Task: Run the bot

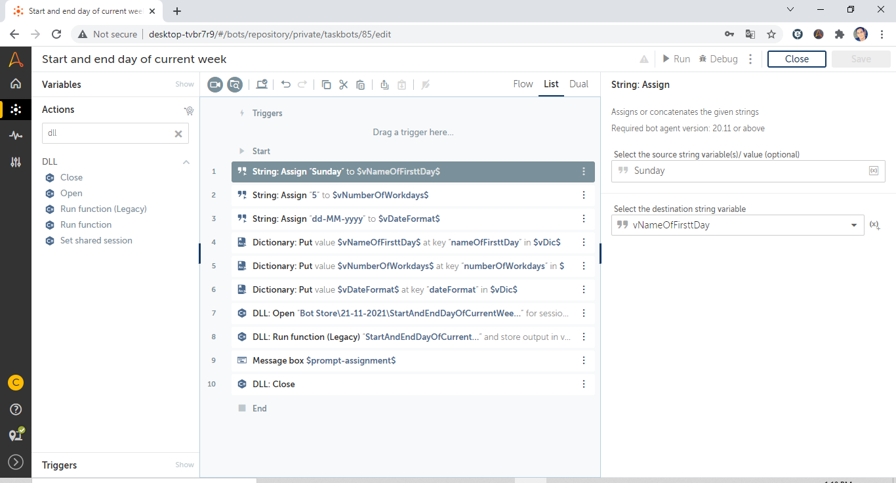Action: 676,59
